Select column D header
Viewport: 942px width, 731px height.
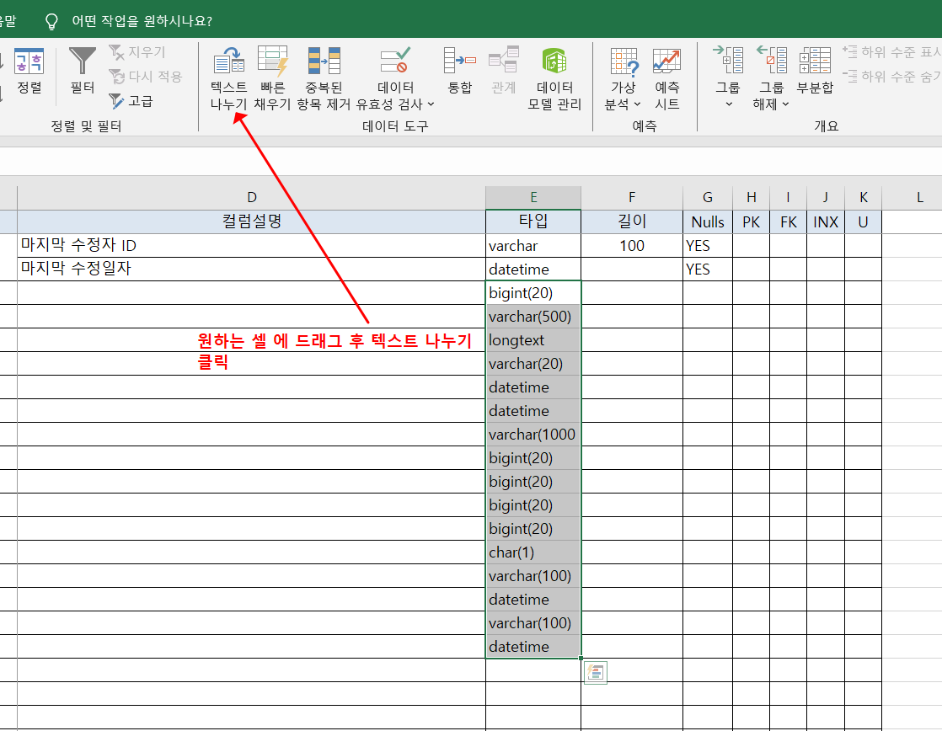[x=252, y=198]
